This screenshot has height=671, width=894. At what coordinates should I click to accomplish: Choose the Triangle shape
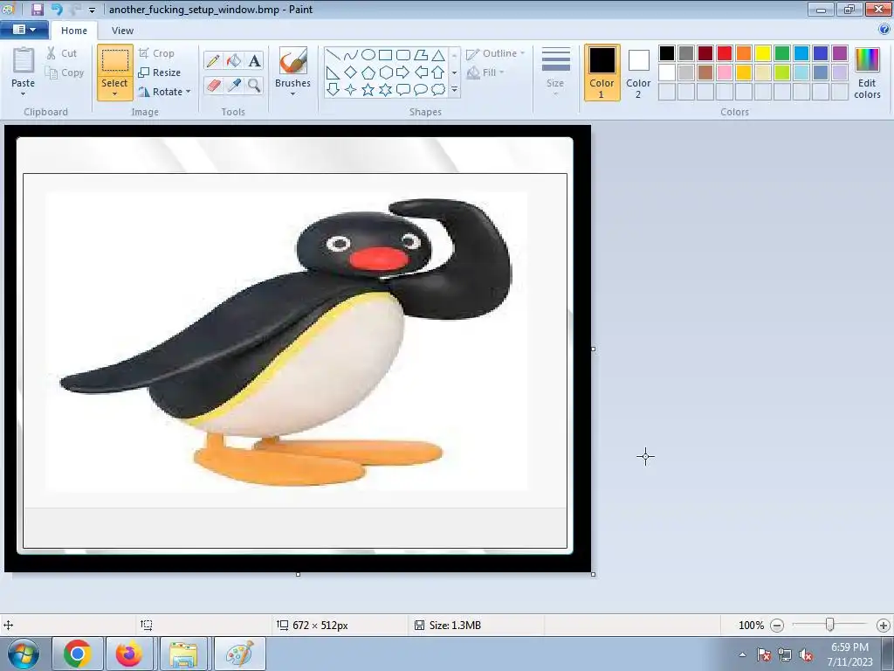pyautogui.click(x=438, y=55)
